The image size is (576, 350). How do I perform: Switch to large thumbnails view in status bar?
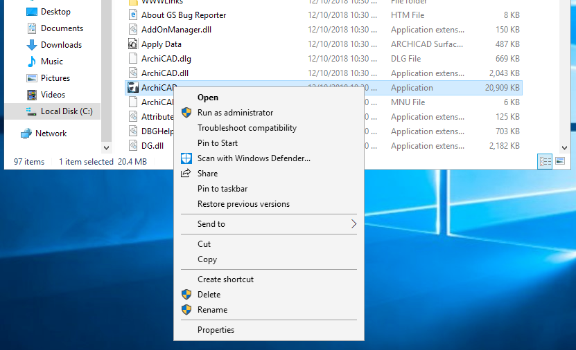pyautogui.click(x=560, y=161)
